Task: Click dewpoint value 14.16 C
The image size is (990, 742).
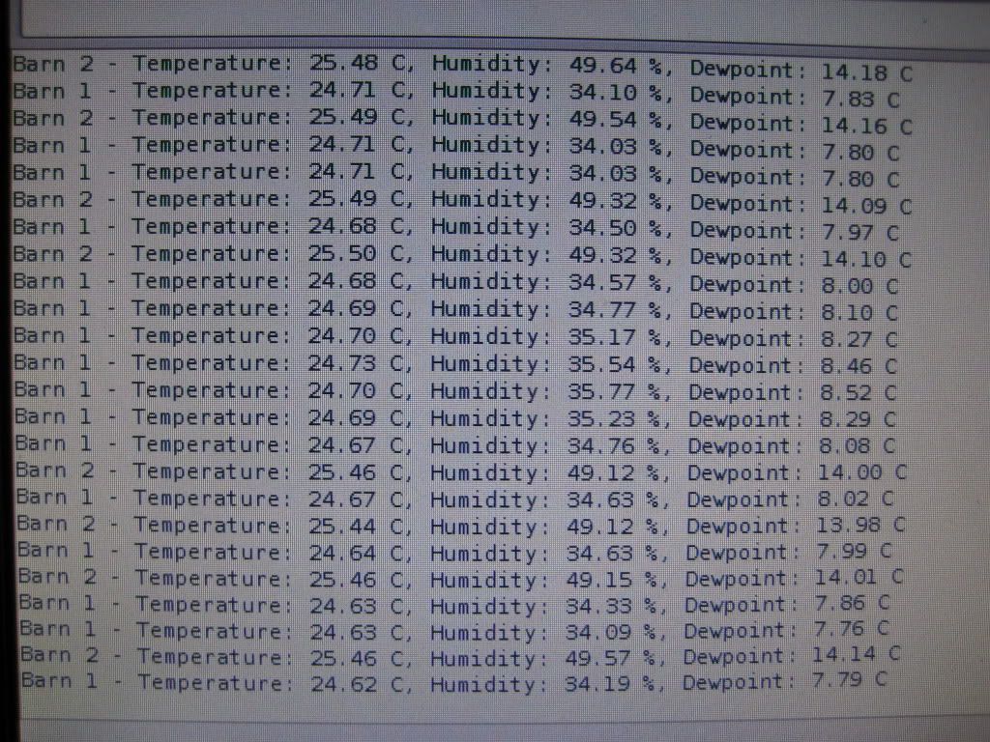Action: (x=867, y=127)
